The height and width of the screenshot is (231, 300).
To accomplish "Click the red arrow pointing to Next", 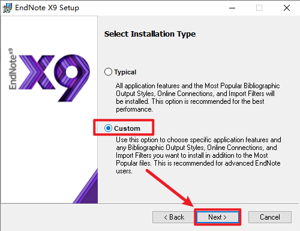I will tap(170, 188).
